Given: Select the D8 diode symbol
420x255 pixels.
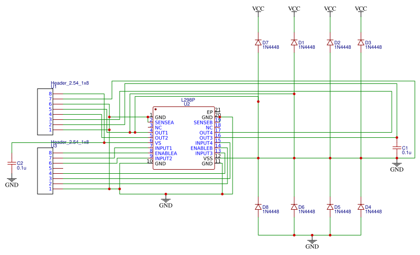Looking at the screenshot, I should [258, 207].
